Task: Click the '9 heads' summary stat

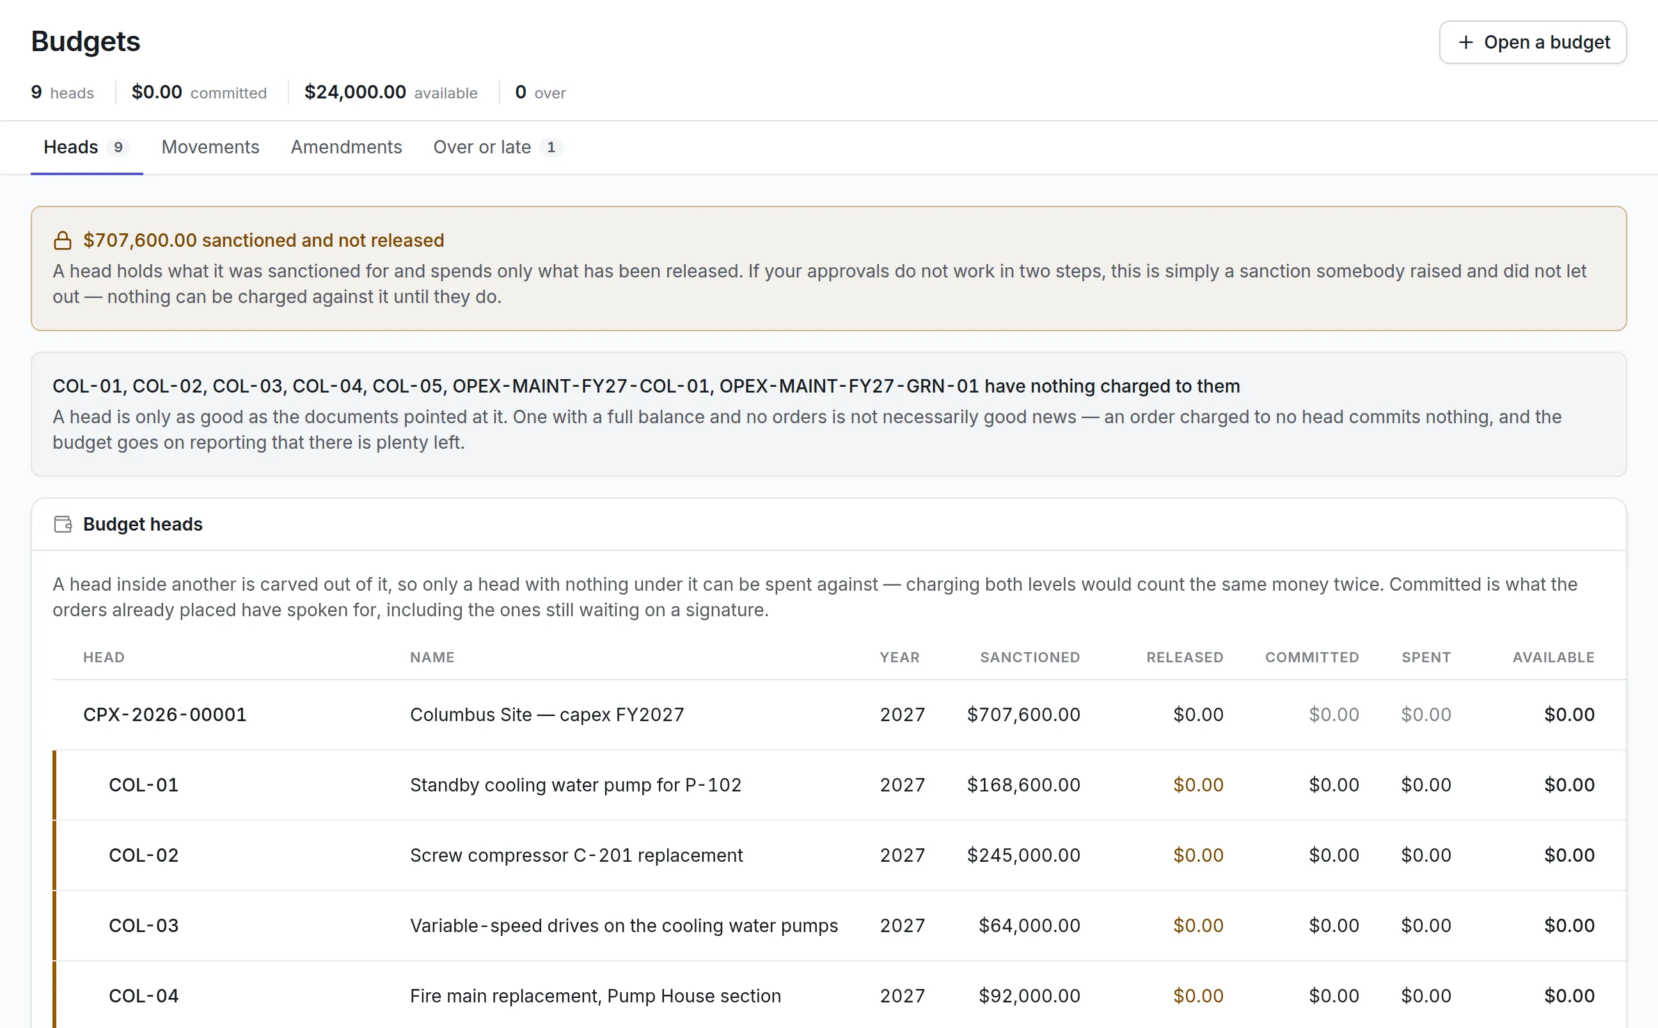Action: click(63, 92)
